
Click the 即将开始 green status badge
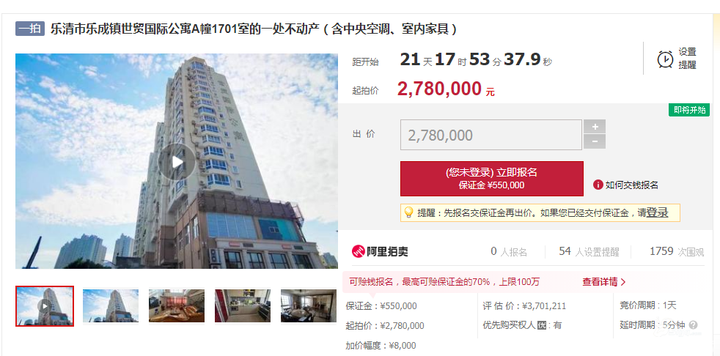pos(689,110)
